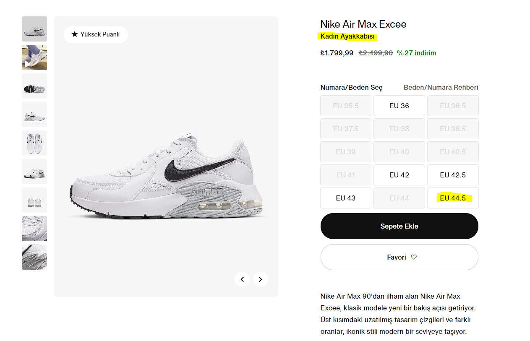The height and width of the screenshot is (341, 530).
Task: Open the Beden/Numara Rehberi size guide
Action: pyautogui.click(x=441, y=88)
